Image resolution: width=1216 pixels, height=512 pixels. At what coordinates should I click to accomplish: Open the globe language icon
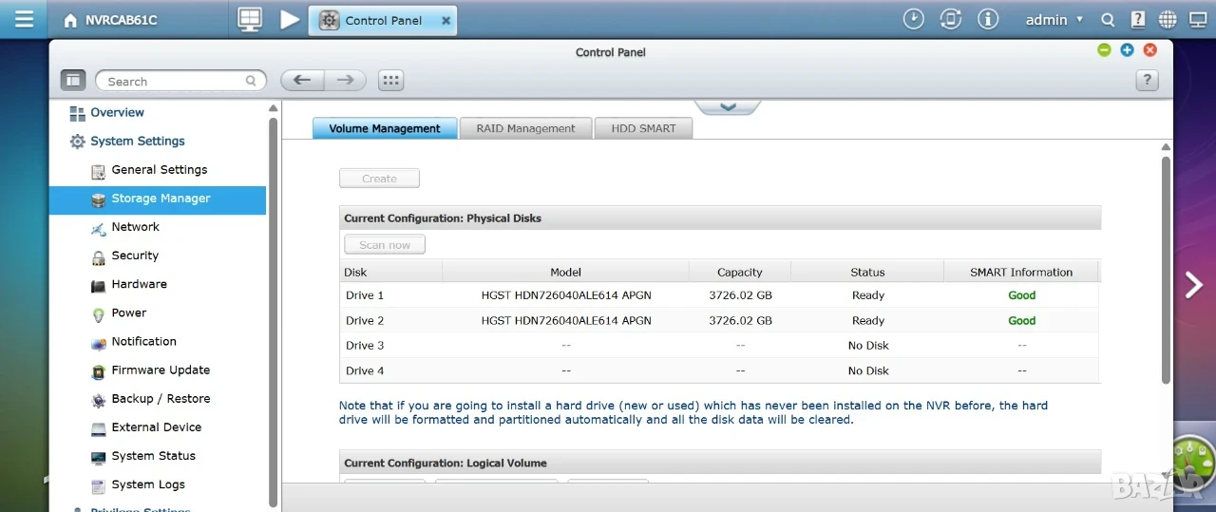[1168, 19]
